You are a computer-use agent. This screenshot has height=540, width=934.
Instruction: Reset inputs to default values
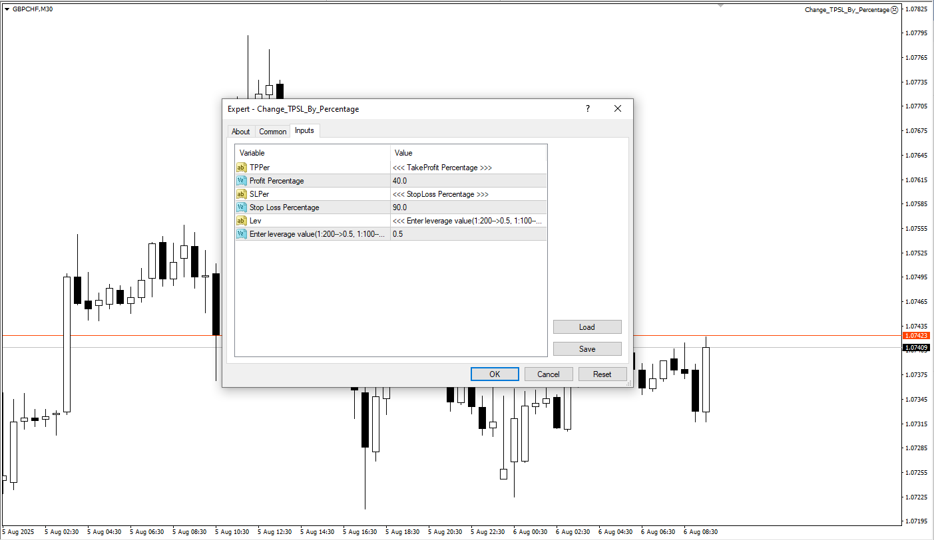coord(602,374)
